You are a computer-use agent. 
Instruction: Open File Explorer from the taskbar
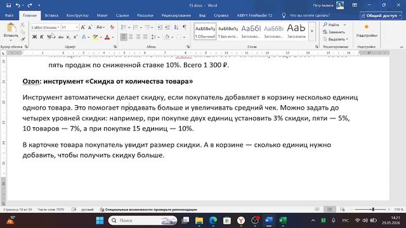[x=199, y=220]
